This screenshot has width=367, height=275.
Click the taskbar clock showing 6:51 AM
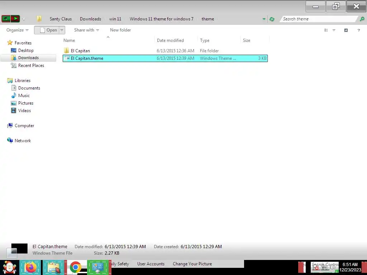(x=350, y=267)
